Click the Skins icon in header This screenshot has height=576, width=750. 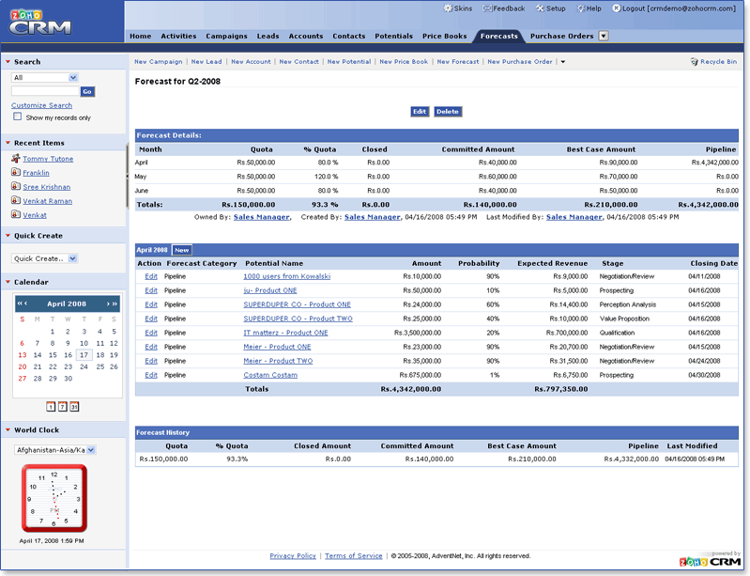(446, 8)
